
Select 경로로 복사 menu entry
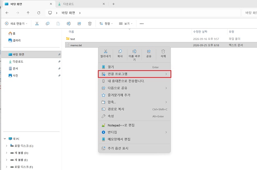click(134, 109)
